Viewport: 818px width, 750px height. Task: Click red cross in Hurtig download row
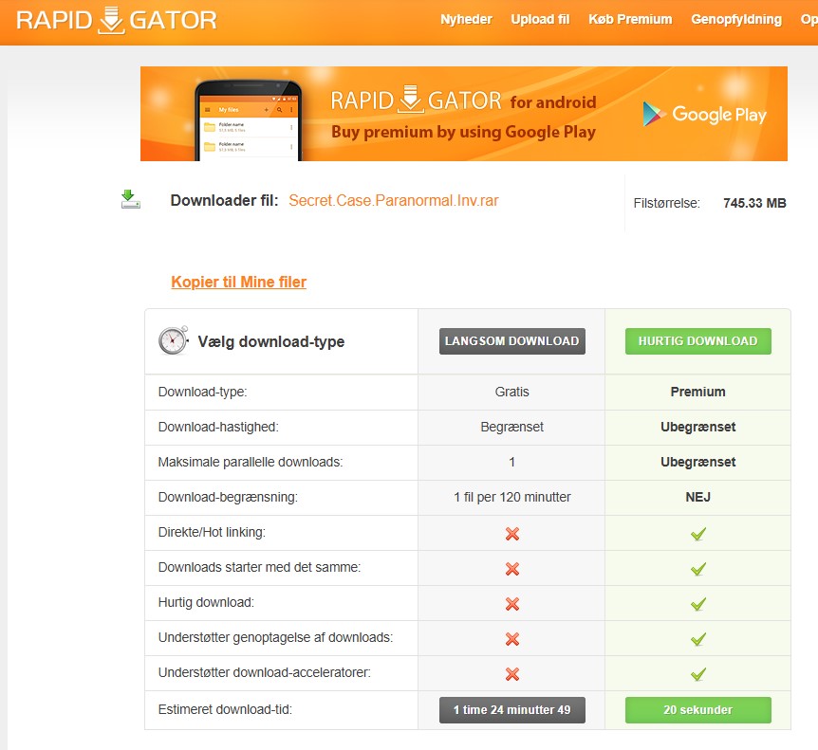pos(512,604)
